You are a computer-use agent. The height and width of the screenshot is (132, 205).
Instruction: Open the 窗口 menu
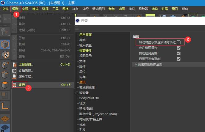point(175,9)
